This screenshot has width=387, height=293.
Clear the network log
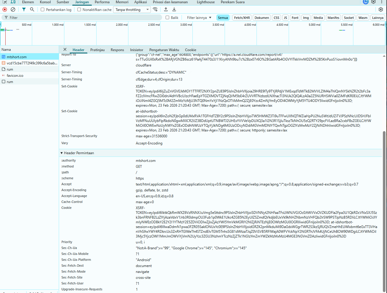(13, 9)
